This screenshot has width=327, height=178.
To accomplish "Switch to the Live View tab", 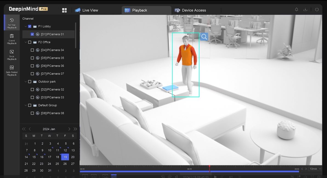I will click(86, 10).
